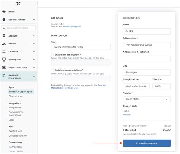Open the Country dropdown
The image size is (180, 154).
pyautogui.click(x=147, y=99)
